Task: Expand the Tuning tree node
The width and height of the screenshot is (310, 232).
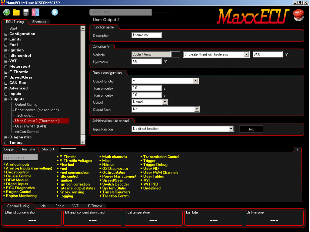Action: 6,143
